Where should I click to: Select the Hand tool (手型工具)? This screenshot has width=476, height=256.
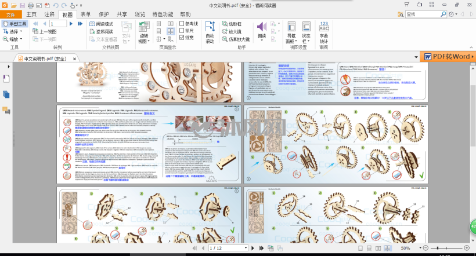(x=15, y=24)
